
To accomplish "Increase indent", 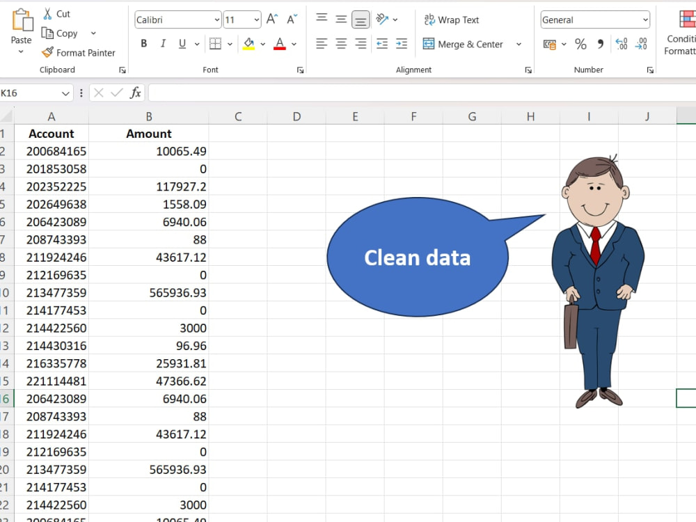I will 402,43.
